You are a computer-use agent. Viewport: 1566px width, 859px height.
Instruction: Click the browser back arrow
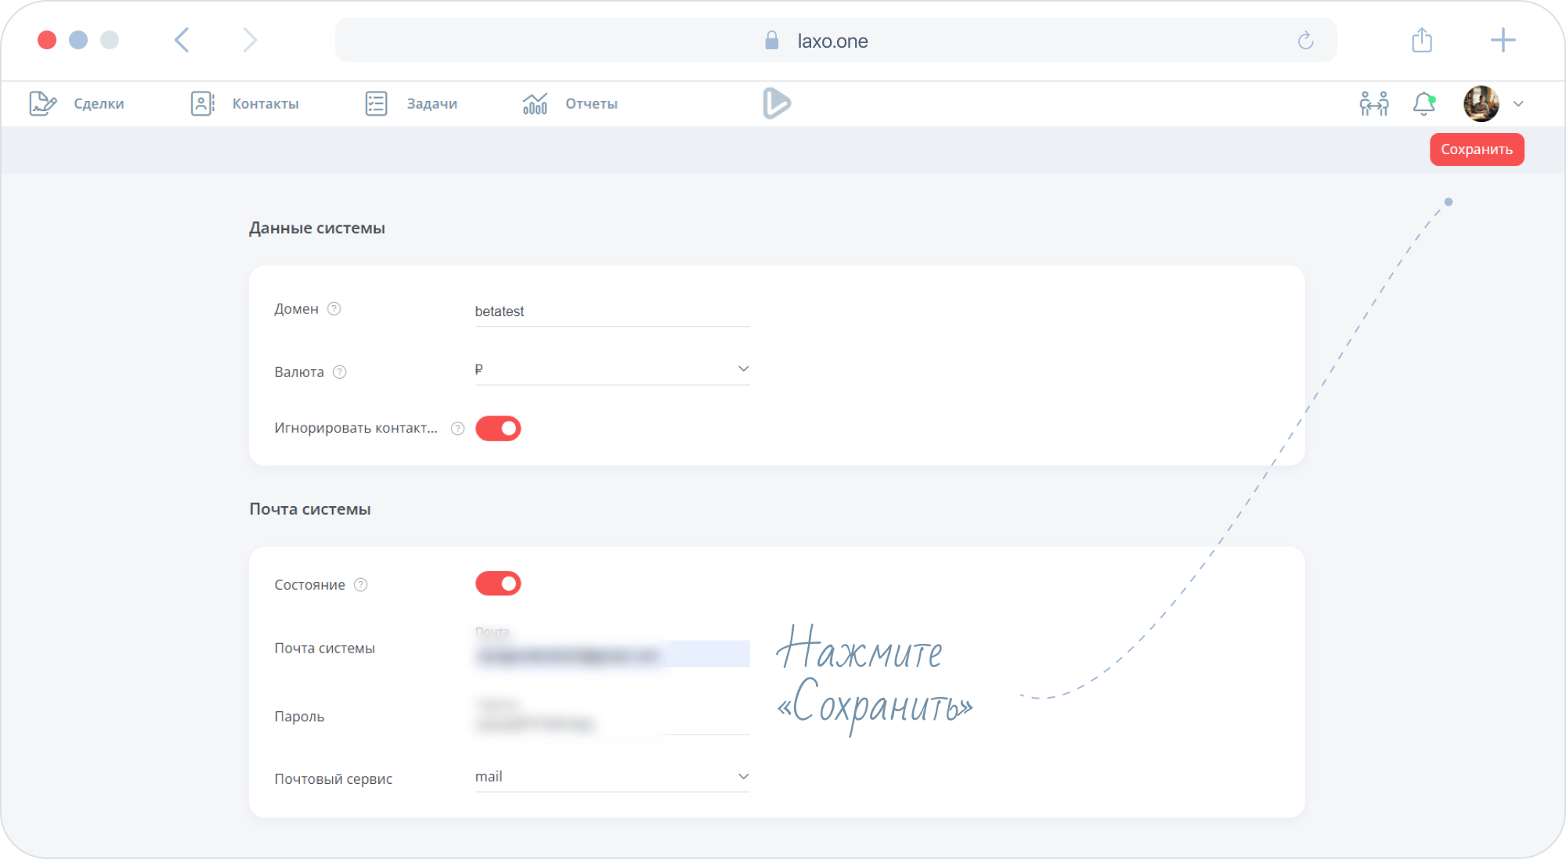pos(182,40)
